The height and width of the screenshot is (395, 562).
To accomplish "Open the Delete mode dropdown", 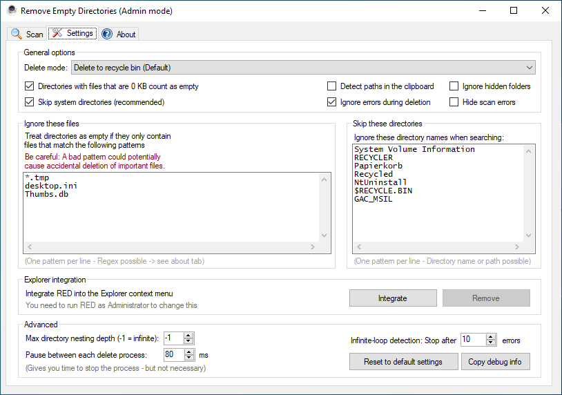I will 304,68.
